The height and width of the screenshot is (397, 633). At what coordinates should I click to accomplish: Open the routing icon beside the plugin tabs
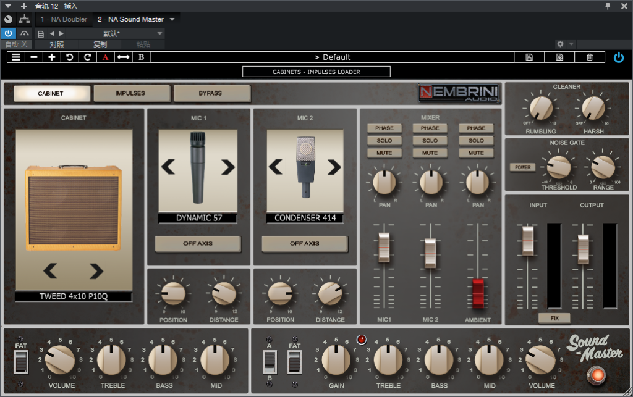(24, 19)
